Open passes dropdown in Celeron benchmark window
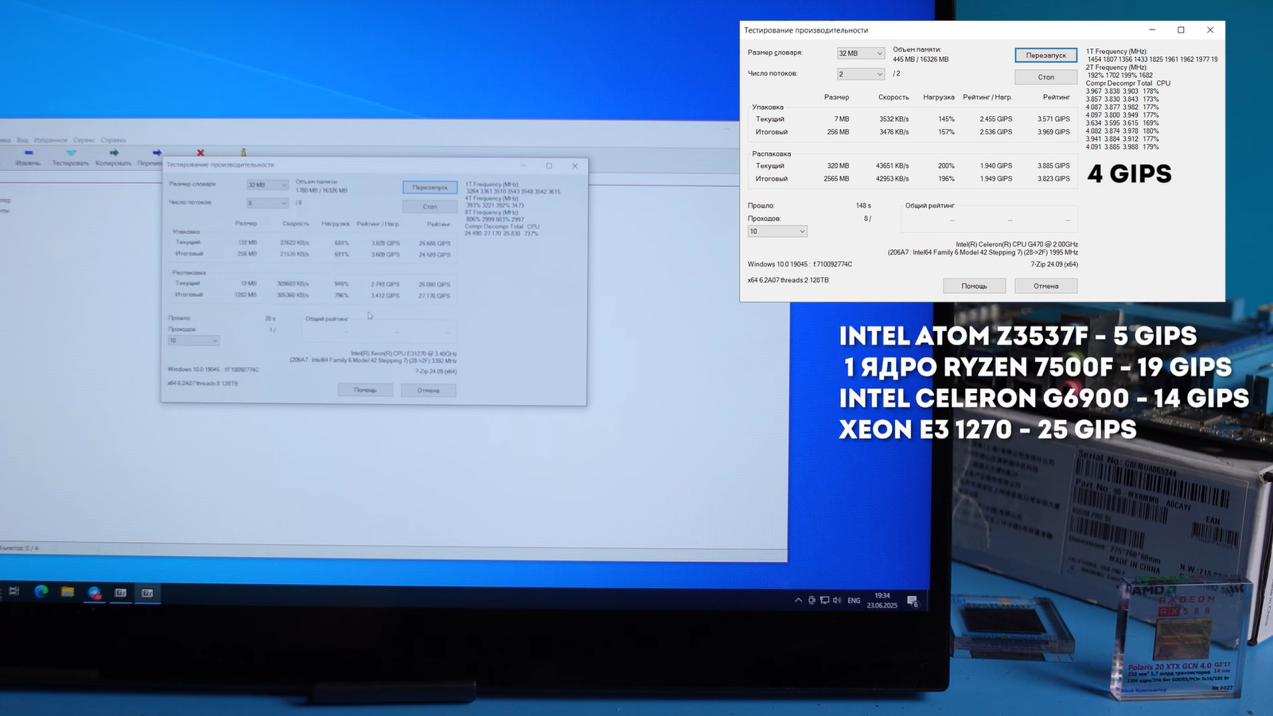This screenshot has width=1273, height=716. 777,232
